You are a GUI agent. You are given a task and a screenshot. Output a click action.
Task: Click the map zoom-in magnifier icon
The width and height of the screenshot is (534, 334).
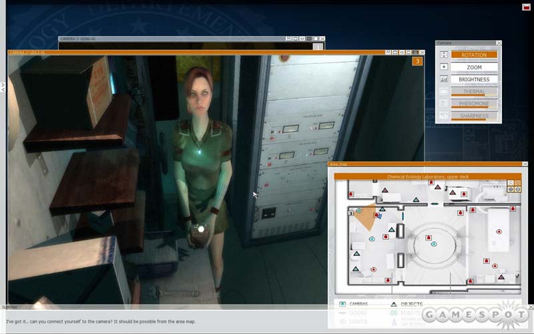tap(511, 189)
